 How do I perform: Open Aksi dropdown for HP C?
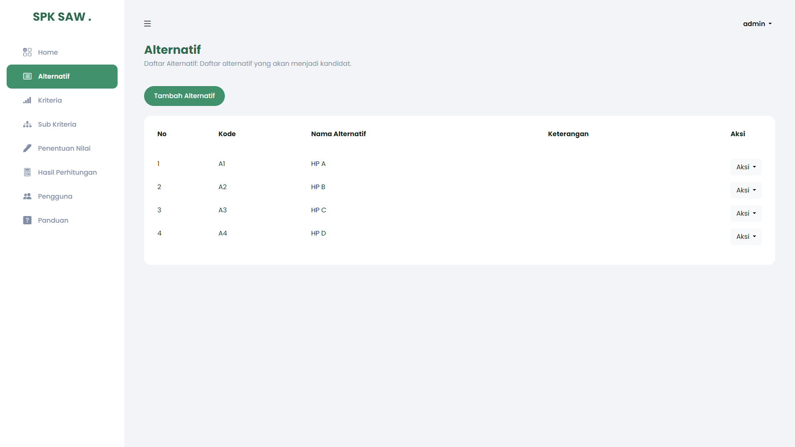pyautogui.click(x=746, y=214)
